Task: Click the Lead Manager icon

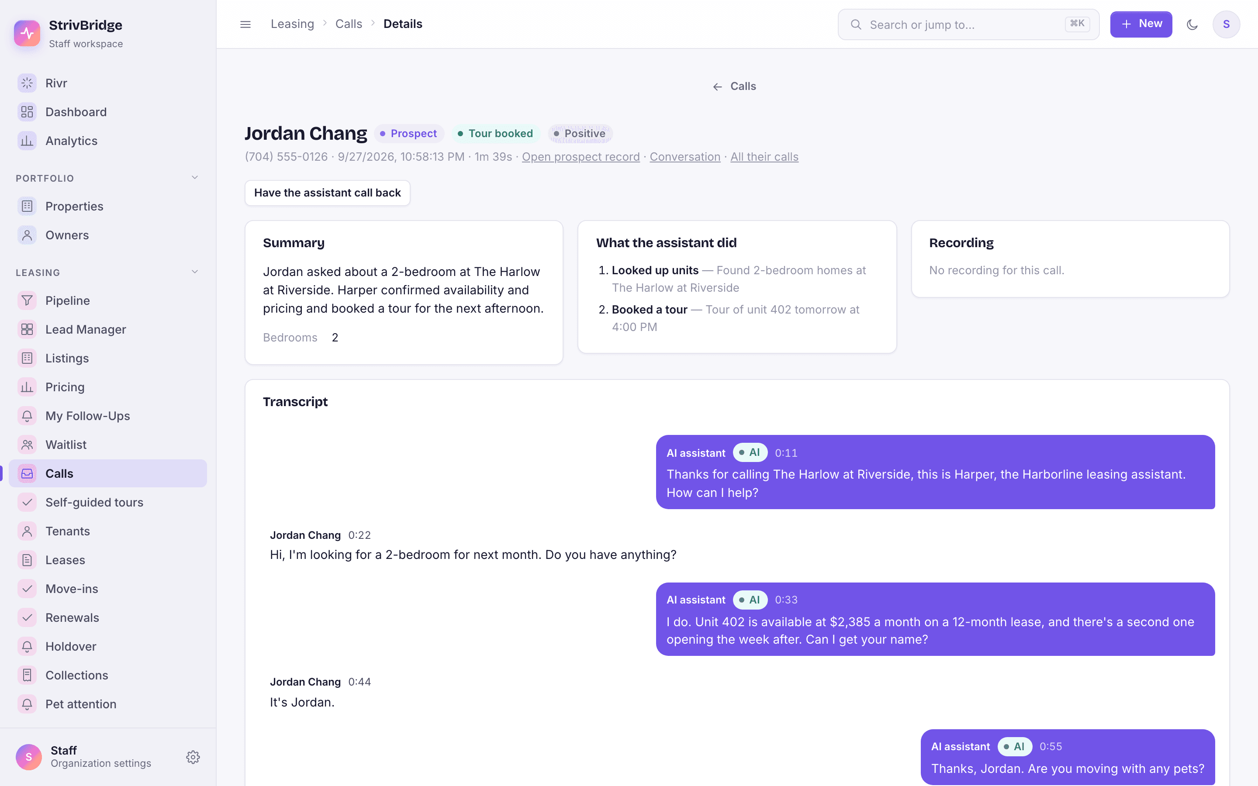Action: pyautogui.click(x=27, y=330)
